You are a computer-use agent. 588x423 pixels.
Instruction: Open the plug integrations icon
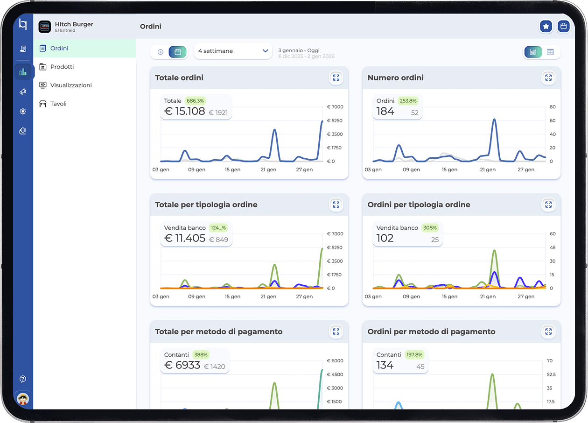(x=23, y=131)
